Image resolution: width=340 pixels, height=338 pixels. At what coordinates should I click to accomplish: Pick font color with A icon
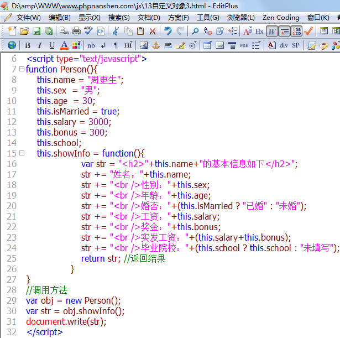pyautogui.click(x=64, y=45)
